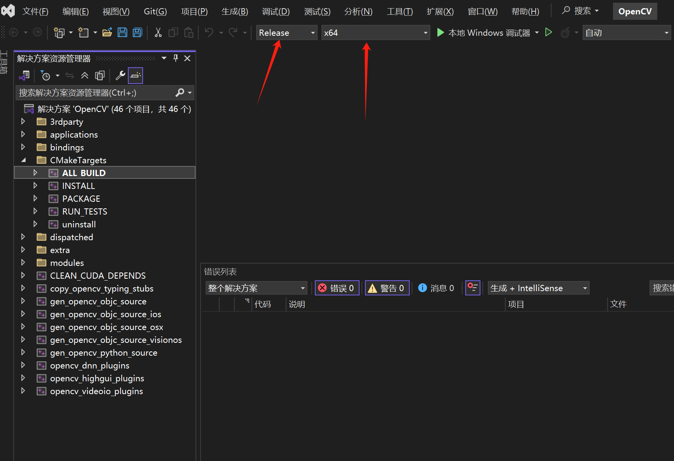674x461 pixels.
Task: Open the Git(G) menu
Action: [155, 11]
